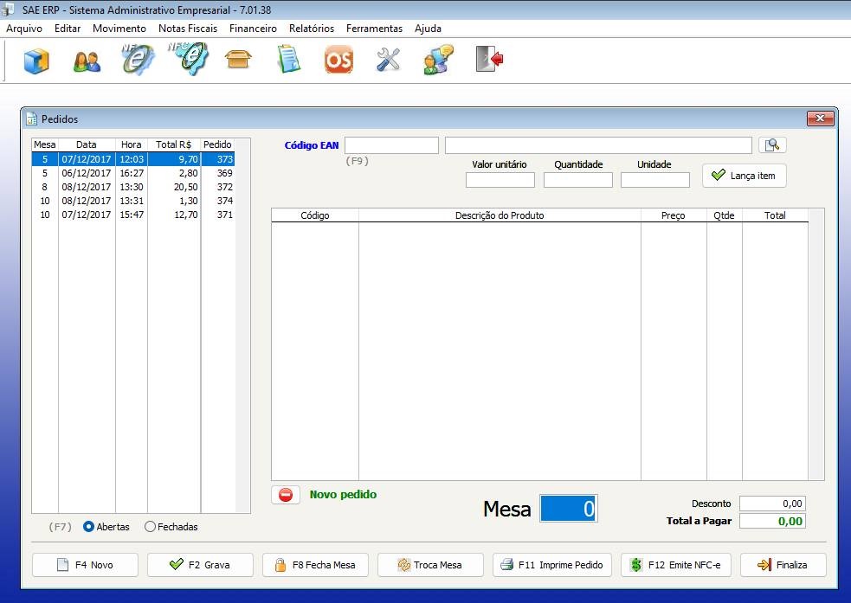This screenshot has width=851, height=603.
Task: Open the Relatórios menu
Action: pyautogui.click(x=312, y=29)
